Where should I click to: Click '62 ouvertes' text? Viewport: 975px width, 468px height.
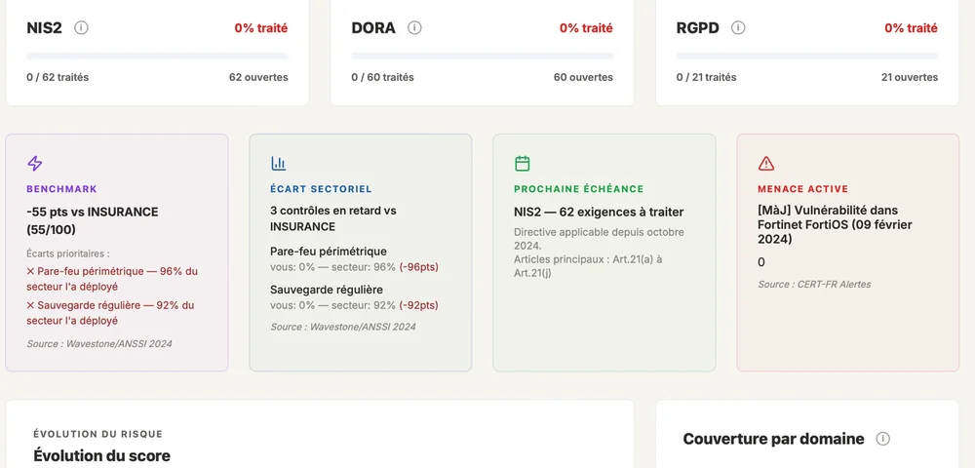click(258, 78)
